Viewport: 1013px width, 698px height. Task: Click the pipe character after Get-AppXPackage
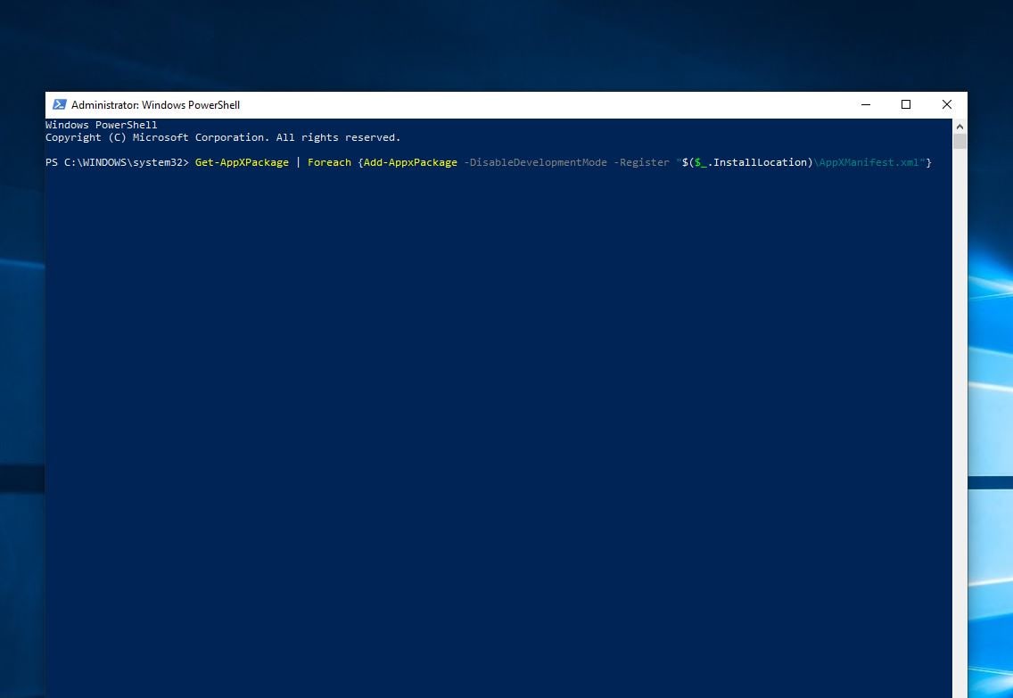tap(298, 162)
